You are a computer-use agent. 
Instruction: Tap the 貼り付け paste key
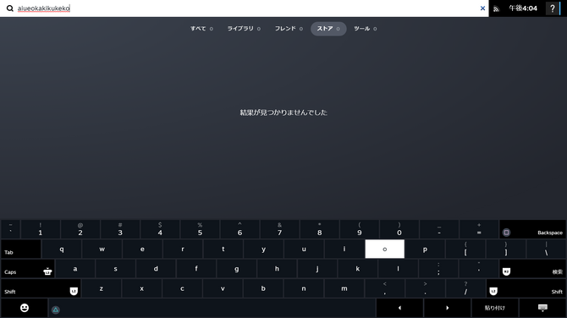[x=495, y=308]
